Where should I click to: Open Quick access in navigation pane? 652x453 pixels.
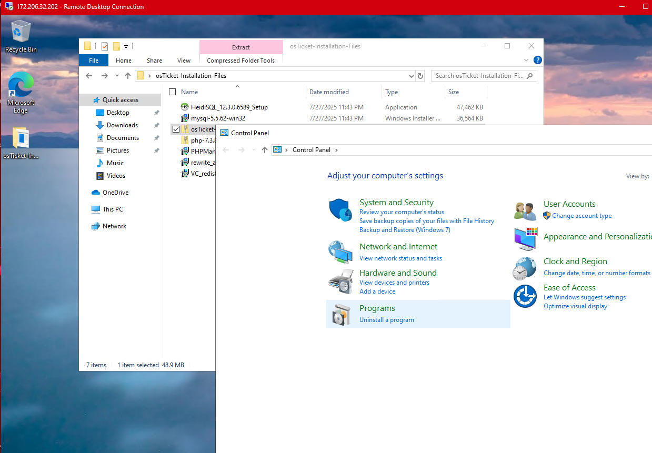pos(120,100)
